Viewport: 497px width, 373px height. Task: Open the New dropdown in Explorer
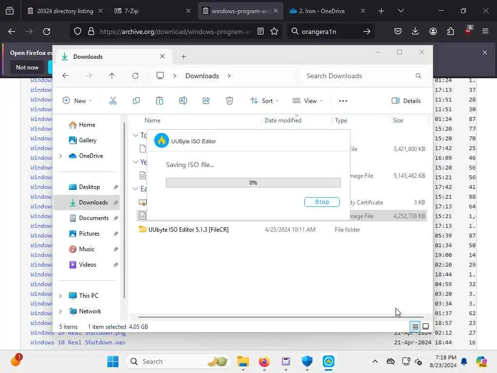(77, 101)
